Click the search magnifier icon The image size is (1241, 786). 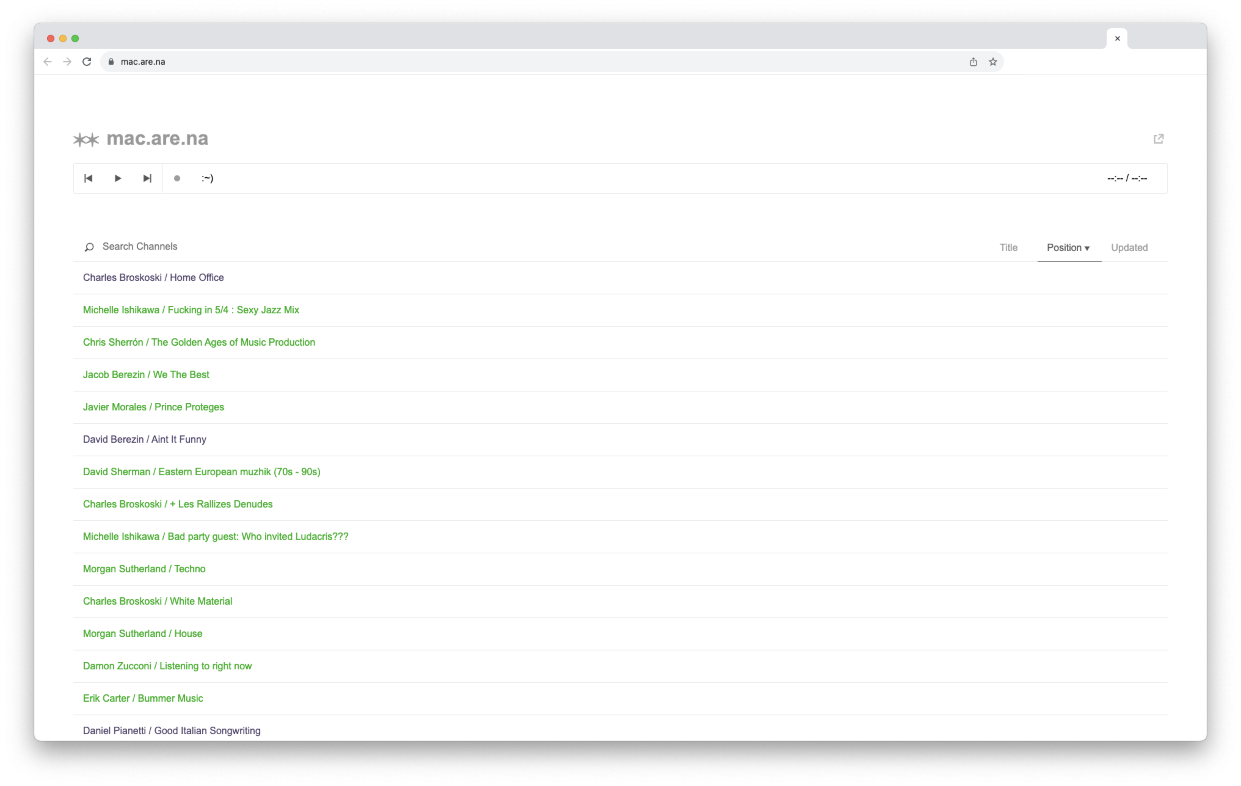(89, 247)
